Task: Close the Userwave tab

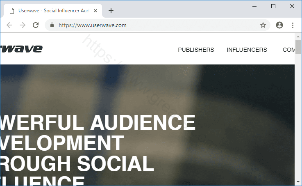Action: [95, 11]
